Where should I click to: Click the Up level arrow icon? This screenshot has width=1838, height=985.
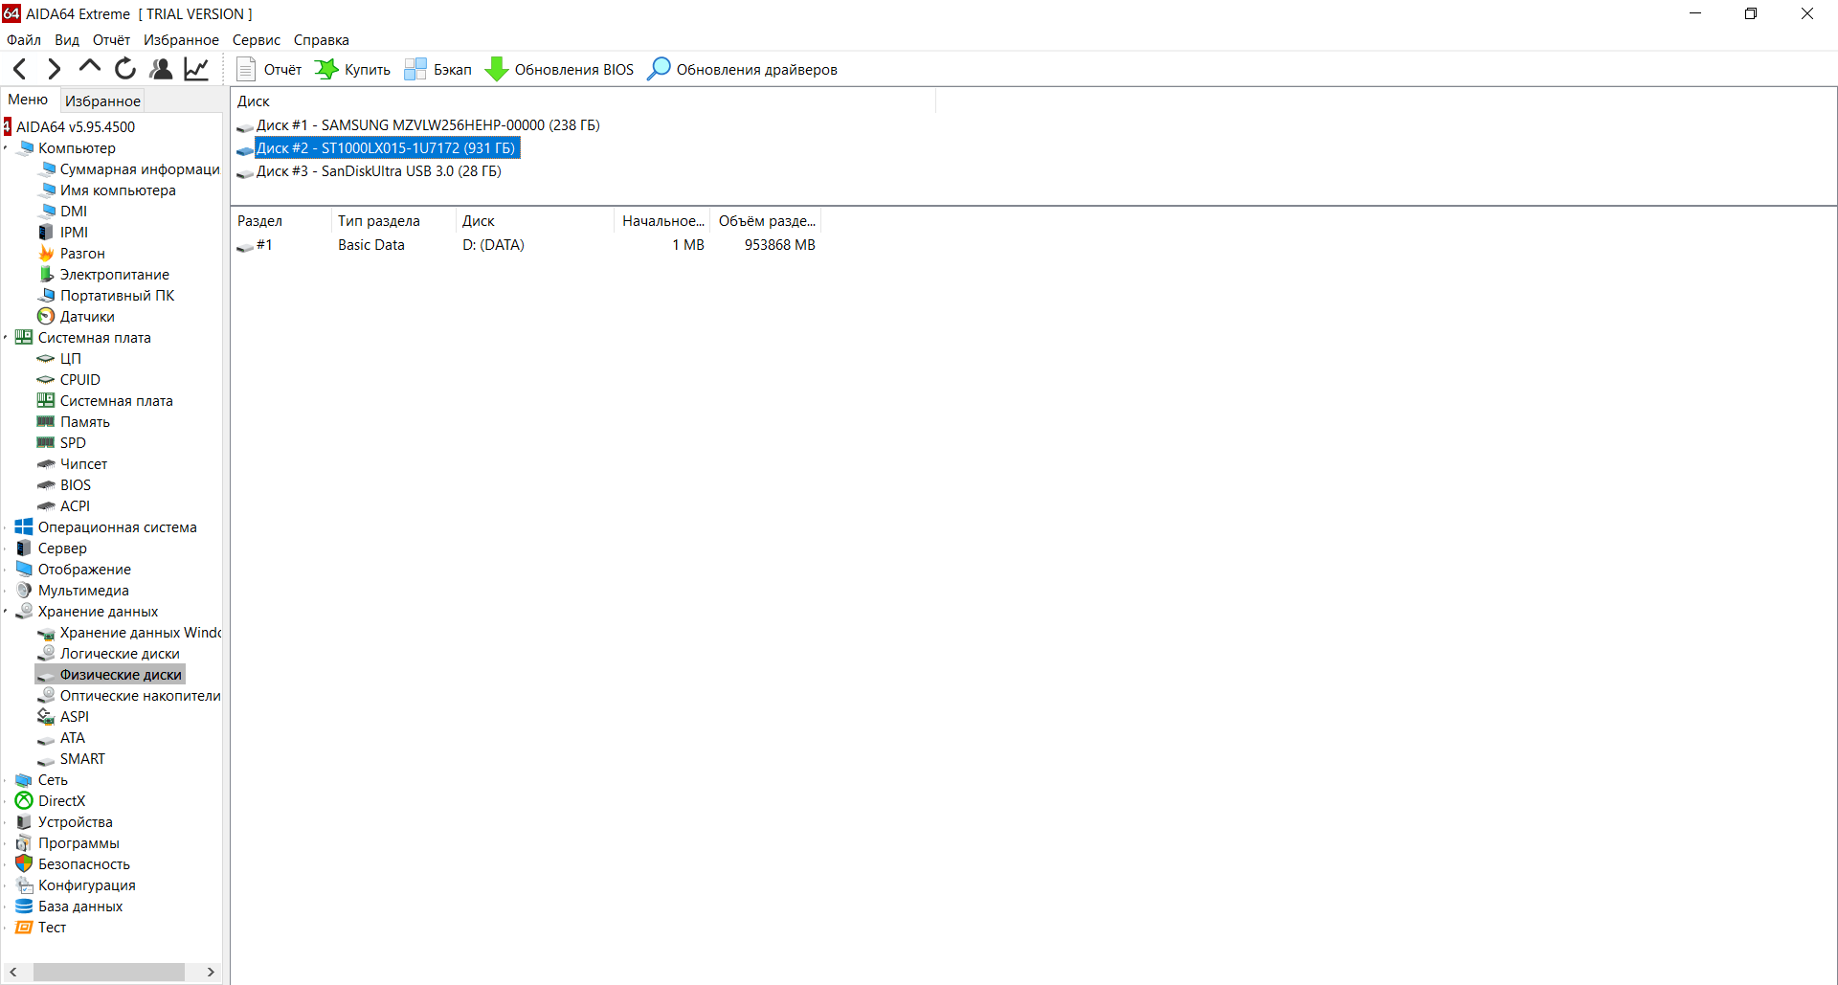90,67
